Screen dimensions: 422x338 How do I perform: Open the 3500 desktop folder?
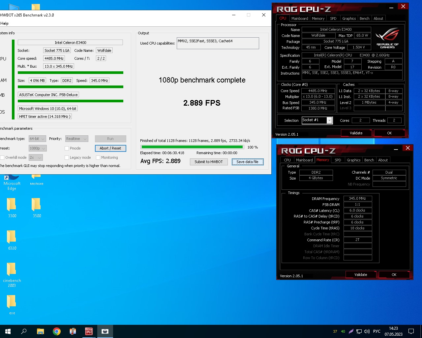click(x=37, y=208)
